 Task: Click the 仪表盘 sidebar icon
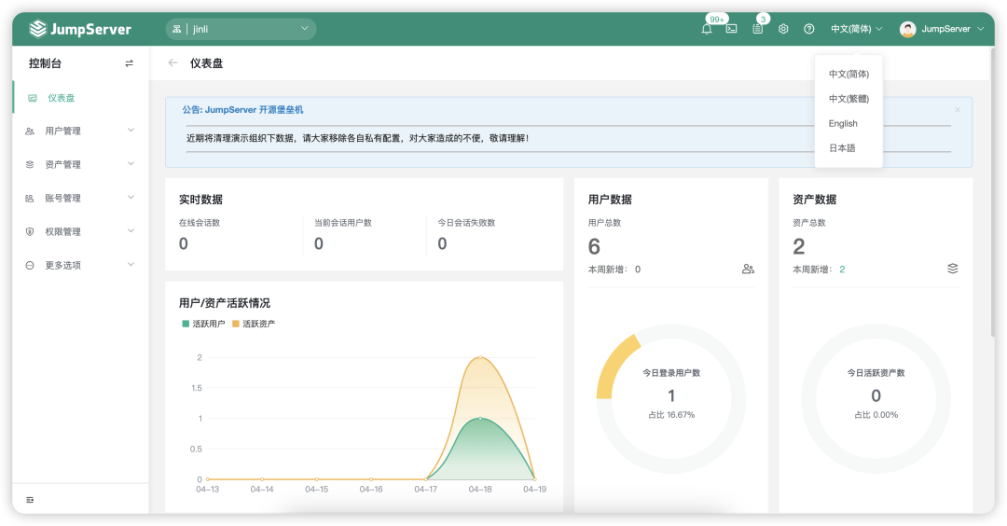(x=32, y=98)
